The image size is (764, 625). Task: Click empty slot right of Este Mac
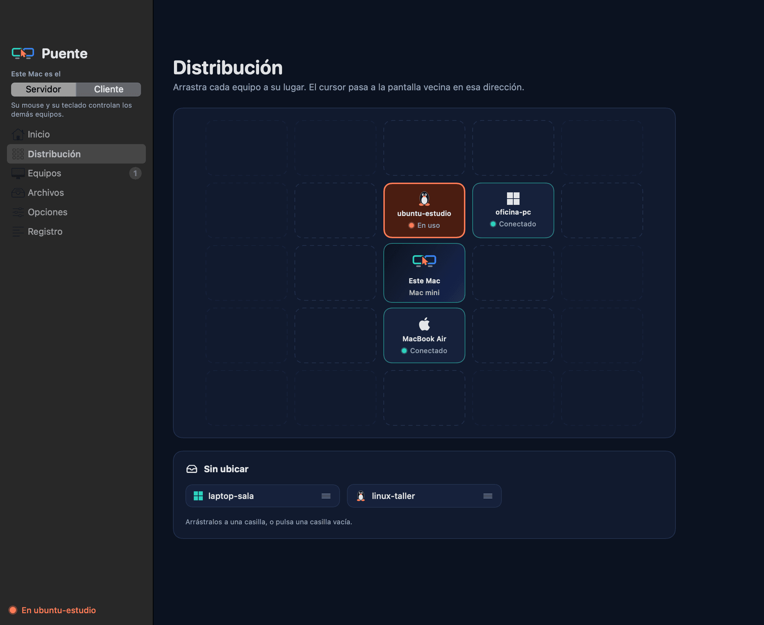click(x=513, y=273)
